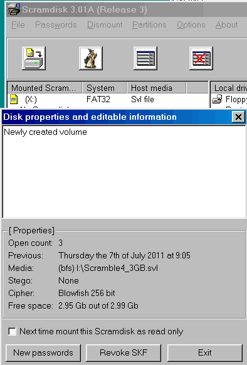This screenshot has height=365, width=247.
Task: Open the Options menu
Action: pyautogui.click(x=191, y=24)
